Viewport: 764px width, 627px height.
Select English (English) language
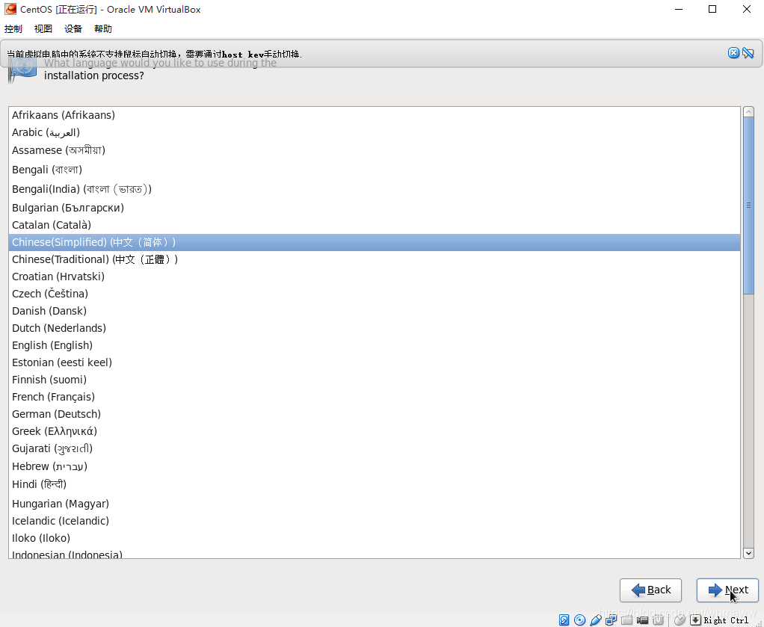[375, 345]
